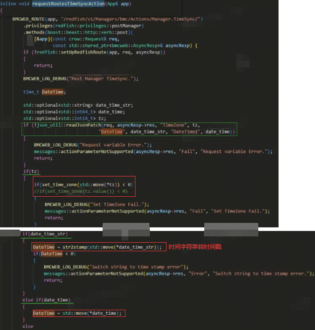Click the actionParameterNotSupported "Request variable Error." line
Image resolution: width=315 pixels, height=330 pixels.
point(153,152)
